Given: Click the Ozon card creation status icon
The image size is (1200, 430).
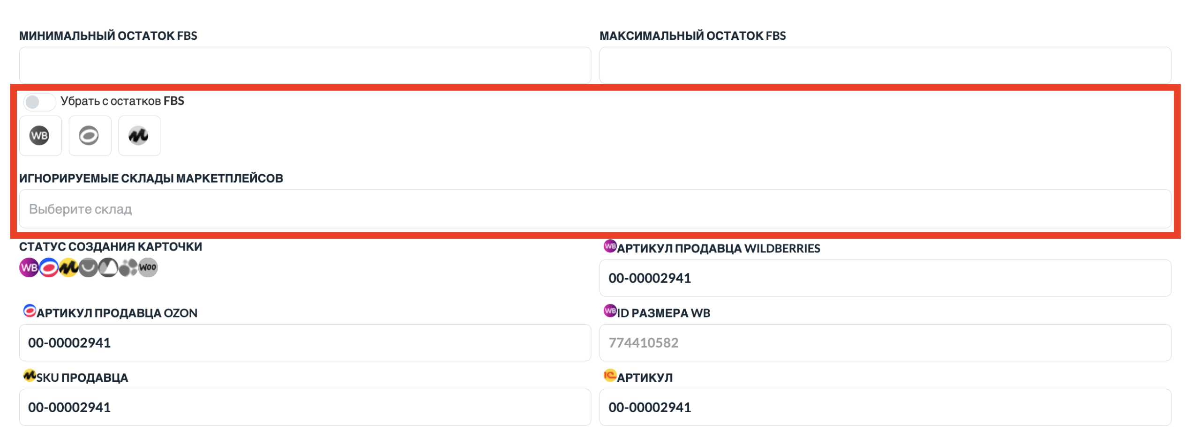Looking at the screenshot, I should [49, 267].
